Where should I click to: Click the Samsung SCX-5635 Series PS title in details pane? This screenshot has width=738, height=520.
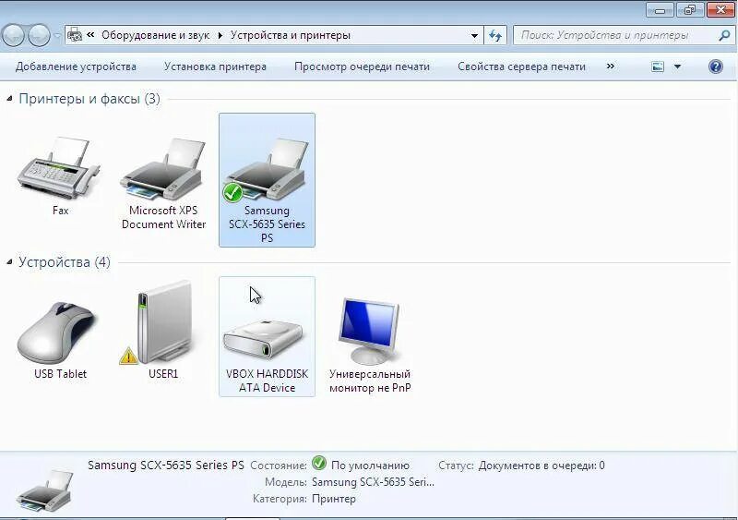point(166,466)
